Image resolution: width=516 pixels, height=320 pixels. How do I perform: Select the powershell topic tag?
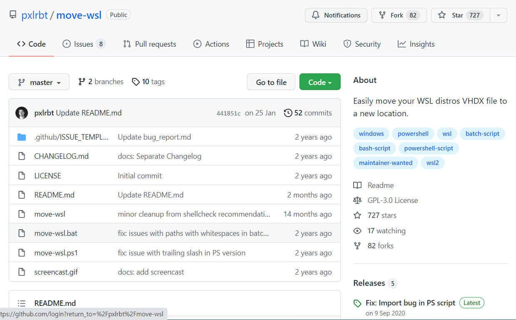413,134
